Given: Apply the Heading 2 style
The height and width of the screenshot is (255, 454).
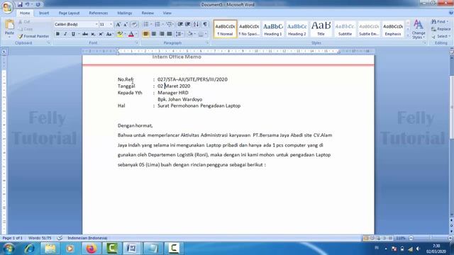Looking at the screenshot, I should pyautogui.click(x=297, y=29).
